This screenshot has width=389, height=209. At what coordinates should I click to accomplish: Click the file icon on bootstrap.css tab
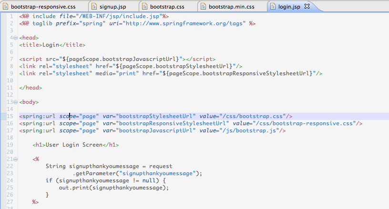click(x=144, y=7)
